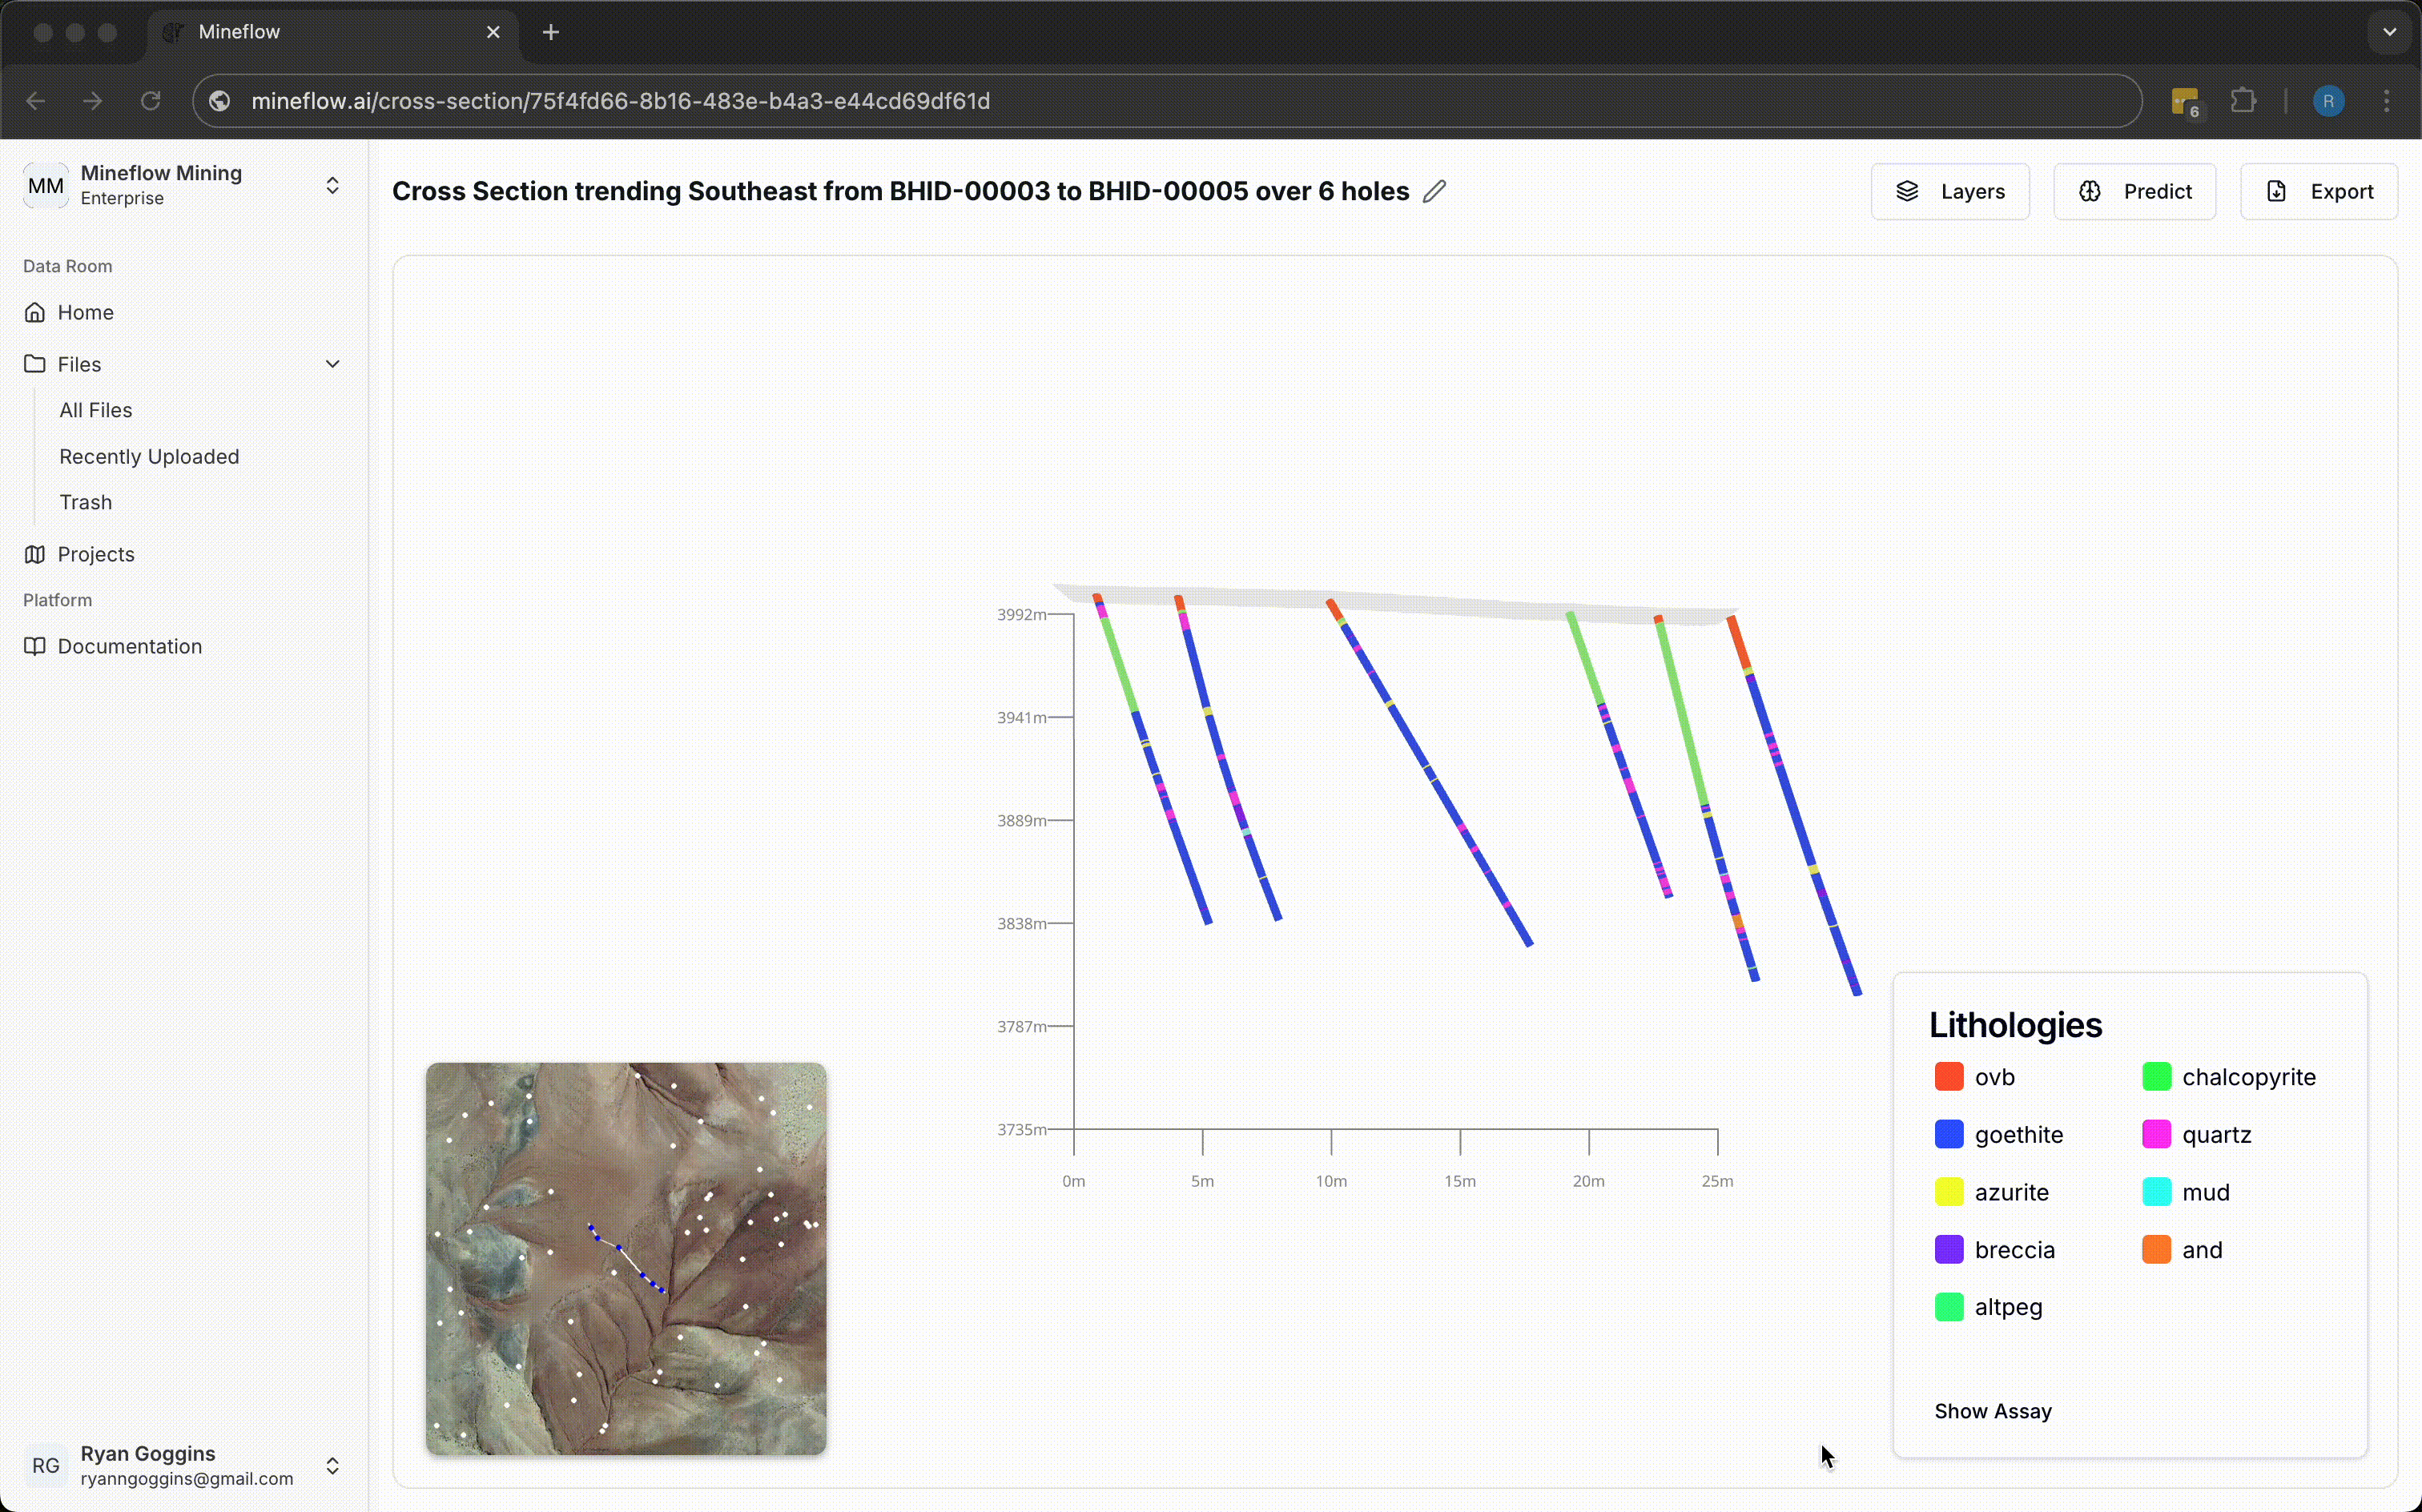This screenshot has width=2422, height=1512.
Task: Open the browser extensions puzzle icon
Action: [x=2243, y=101]
